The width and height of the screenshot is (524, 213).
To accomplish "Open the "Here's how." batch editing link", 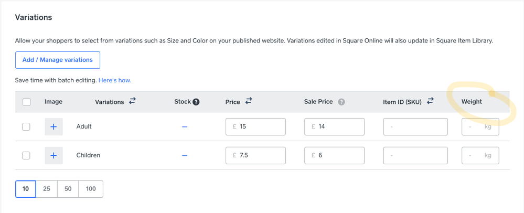I will click(x=115, y=80).
